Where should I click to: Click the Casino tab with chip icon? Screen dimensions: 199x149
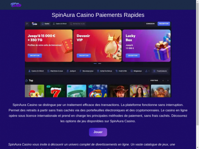(45, 24)
